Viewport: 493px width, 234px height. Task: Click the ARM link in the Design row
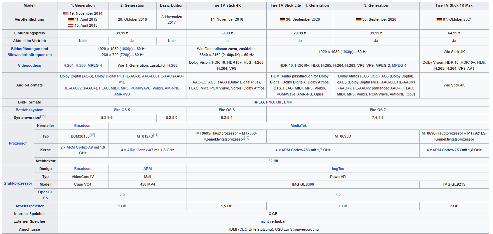click(x=148, y=169)
